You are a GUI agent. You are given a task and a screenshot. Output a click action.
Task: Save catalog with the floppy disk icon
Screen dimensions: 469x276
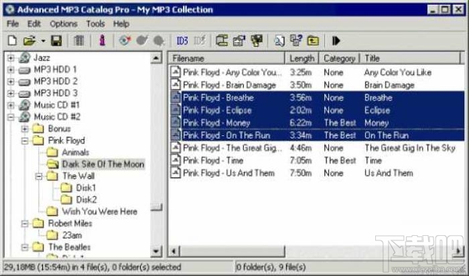56,40
